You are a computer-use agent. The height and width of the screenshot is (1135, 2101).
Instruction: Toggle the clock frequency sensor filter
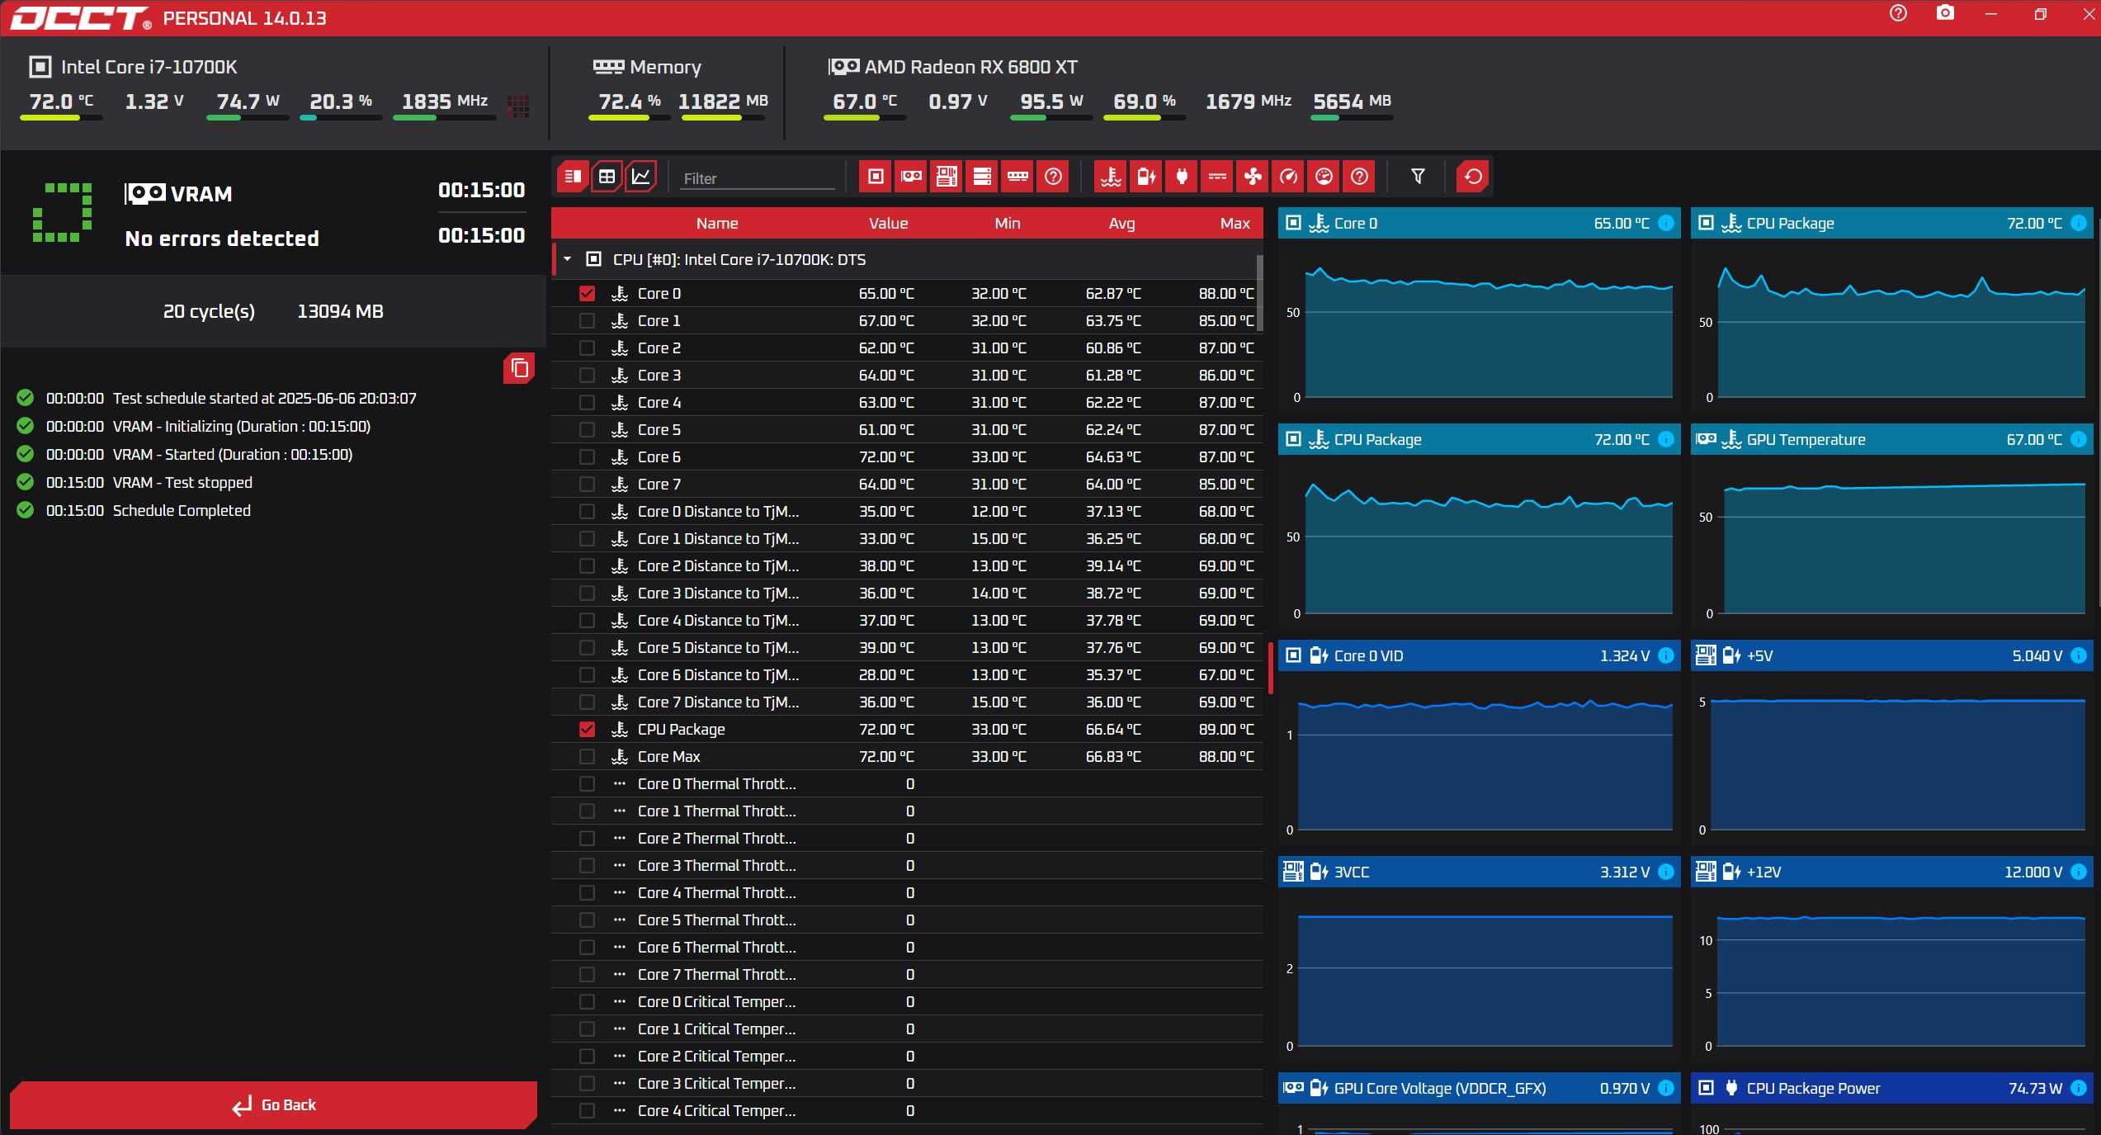tap(1288, 177)
